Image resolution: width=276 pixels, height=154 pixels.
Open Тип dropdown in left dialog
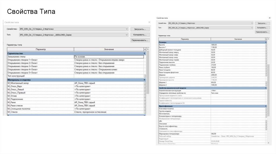point(126,35)
